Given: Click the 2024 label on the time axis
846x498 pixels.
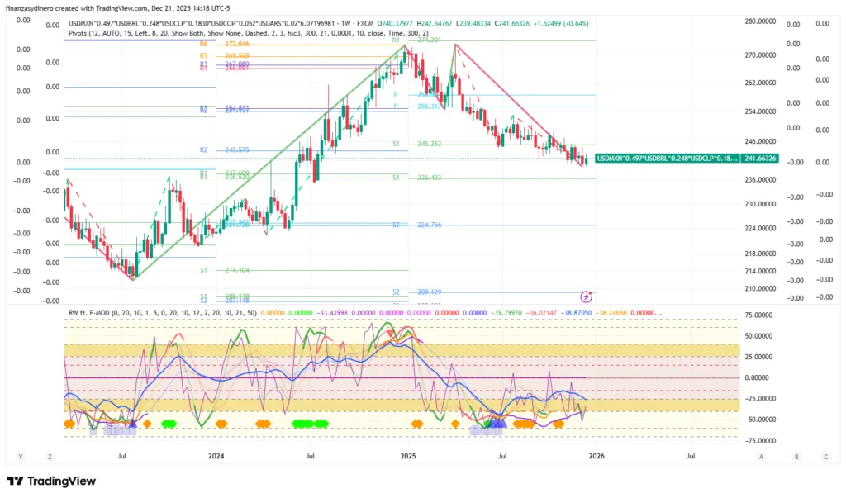Looking at the screenshot, I should pyautogui.click(x=216, y=456).
